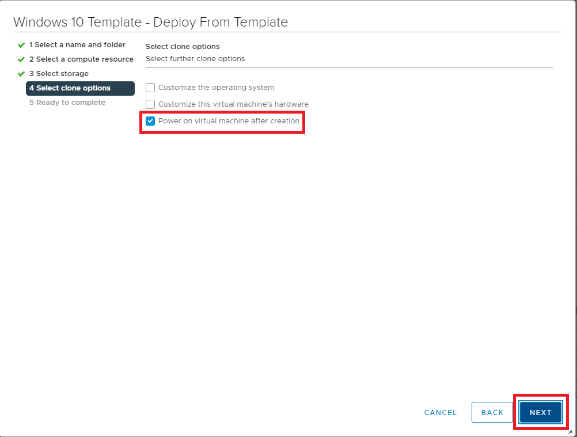
Task: Click the 'Select further clone options' subtitle
Action: coord(195,59)
